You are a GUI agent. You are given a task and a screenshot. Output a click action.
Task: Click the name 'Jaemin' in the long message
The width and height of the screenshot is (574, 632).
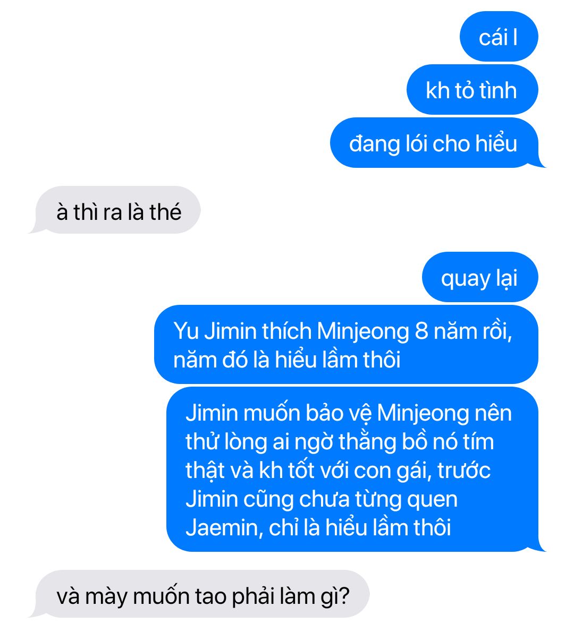tap(222, 527)
